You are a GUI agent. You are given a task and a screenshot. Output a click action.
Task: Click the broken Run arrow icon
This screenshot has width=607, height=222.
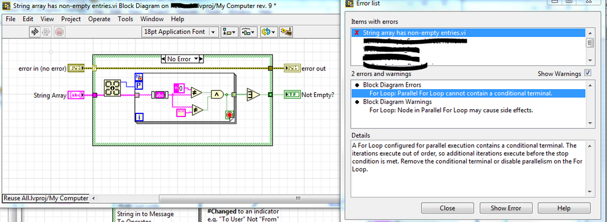35,32
